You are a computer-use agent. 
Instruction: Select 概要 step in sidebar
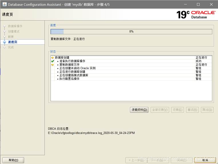click(x=11, y=37)
